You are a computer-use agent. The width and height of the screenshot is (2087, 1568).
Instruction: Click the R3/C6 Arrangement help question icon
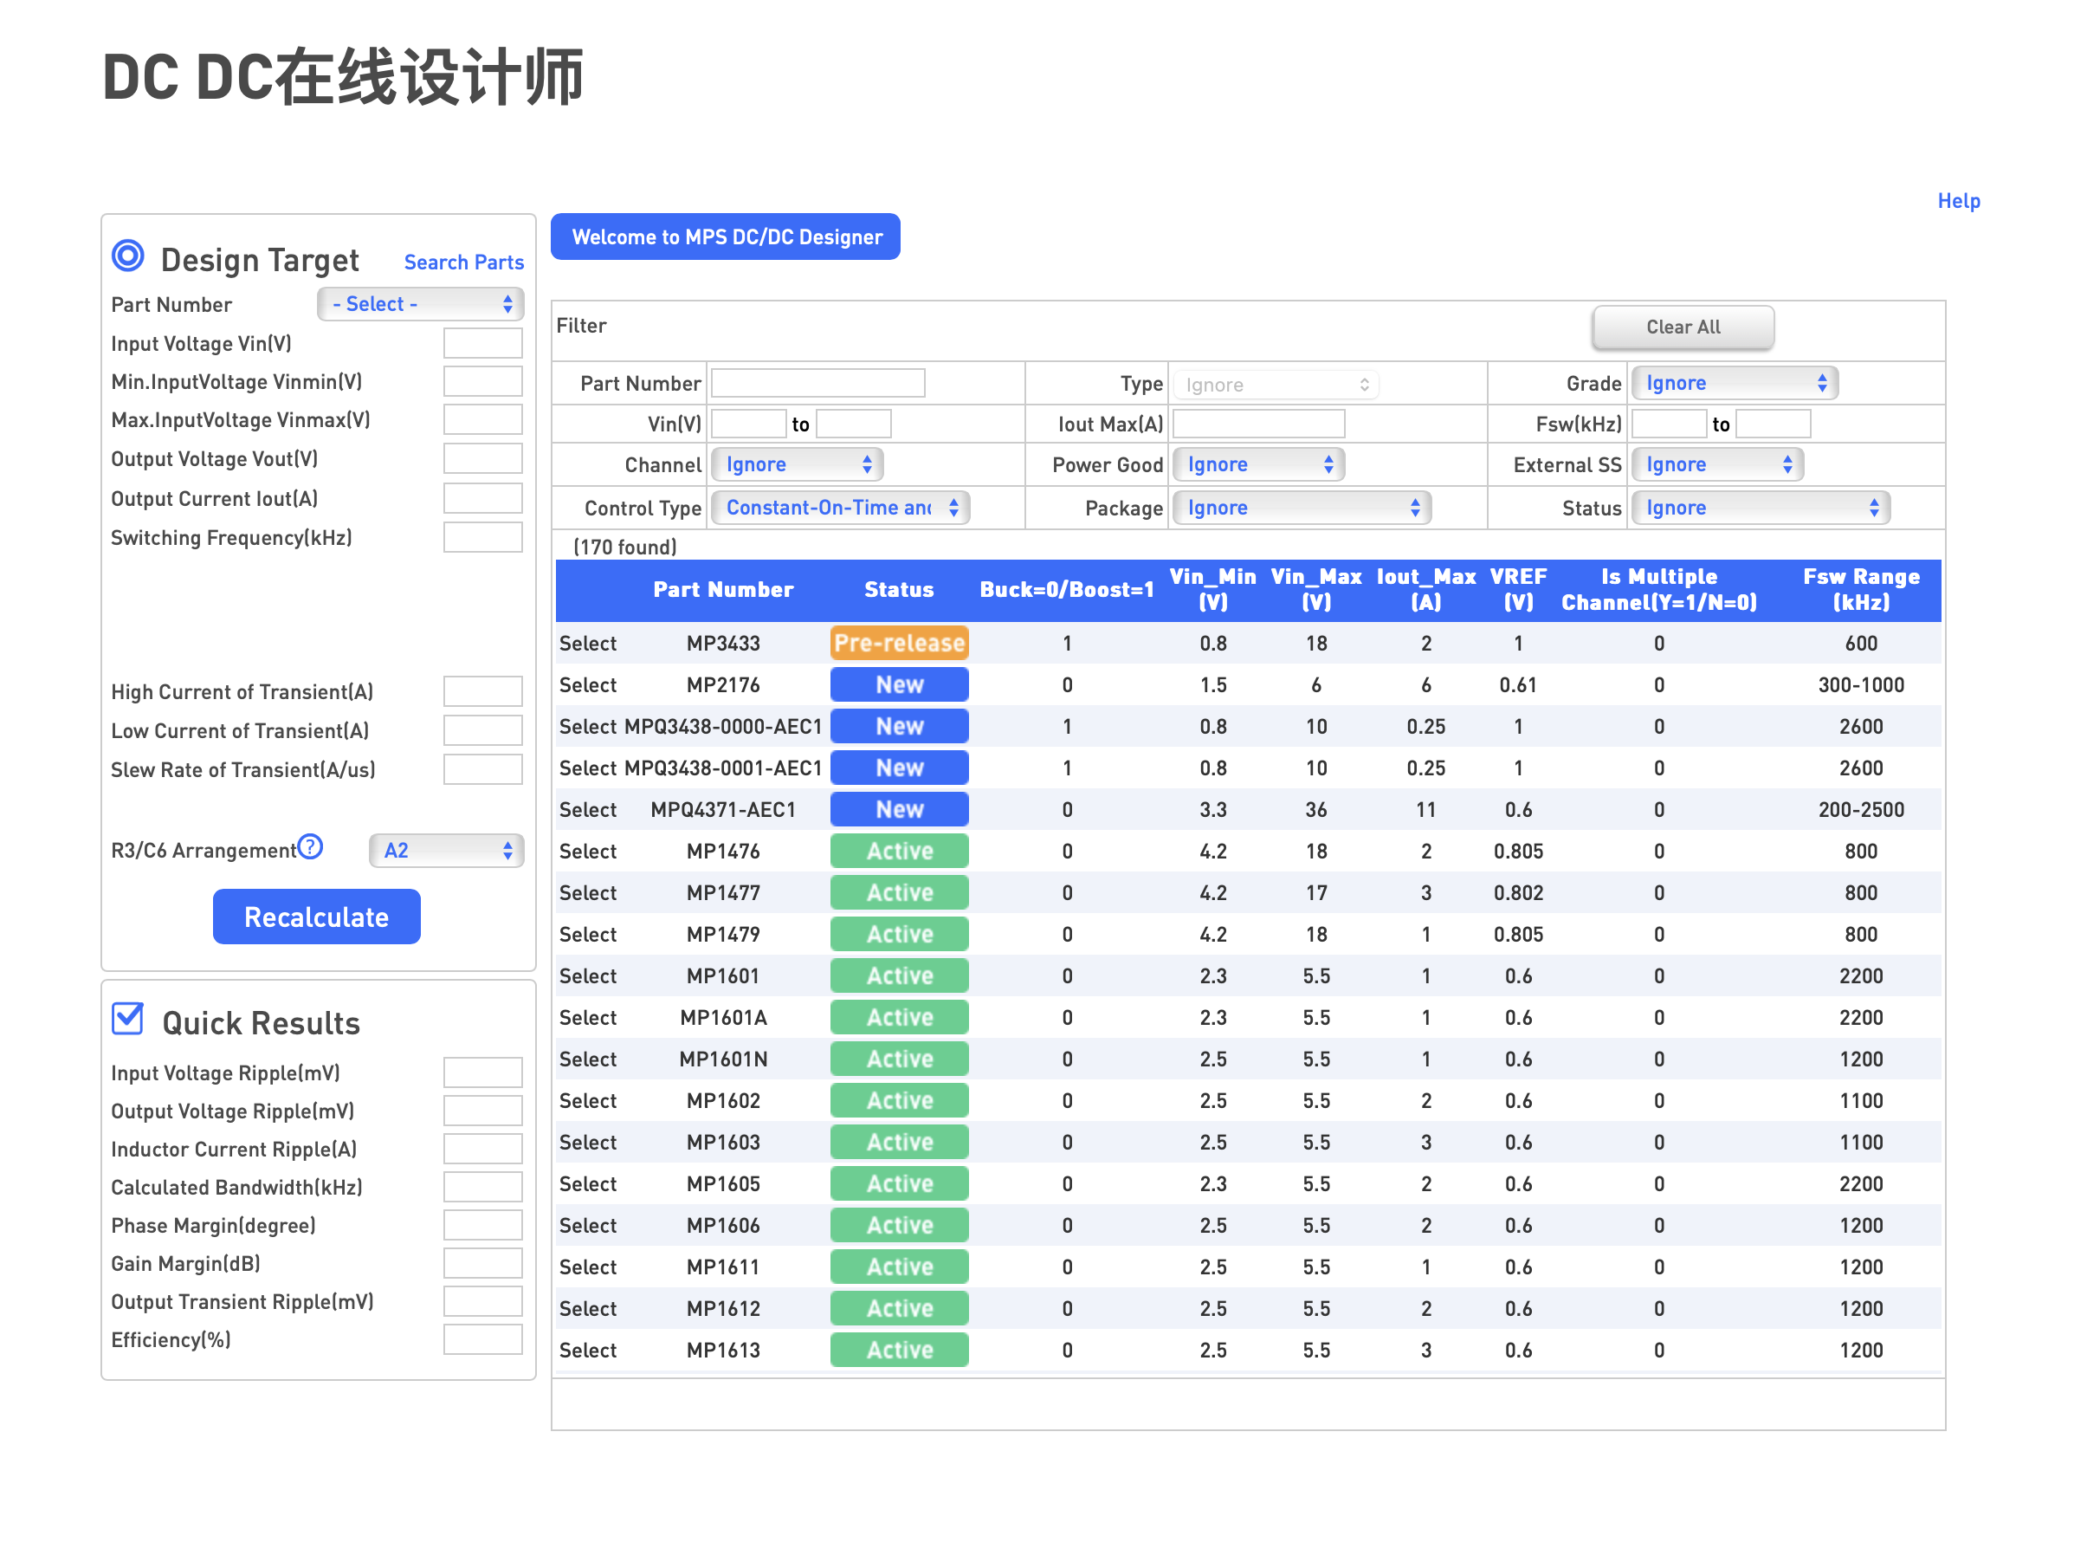click(x=310, y=846)
